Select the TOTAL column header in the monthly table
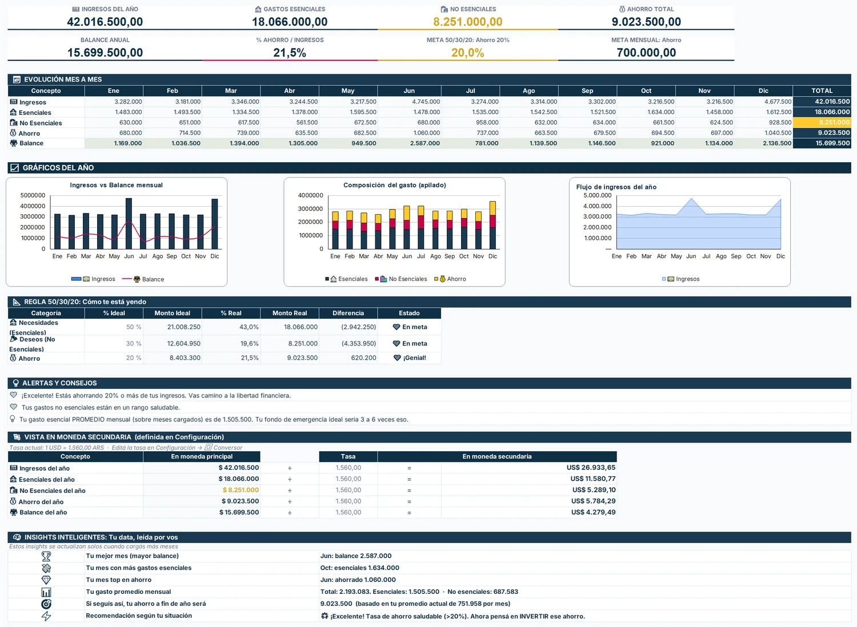 [822, 91]
